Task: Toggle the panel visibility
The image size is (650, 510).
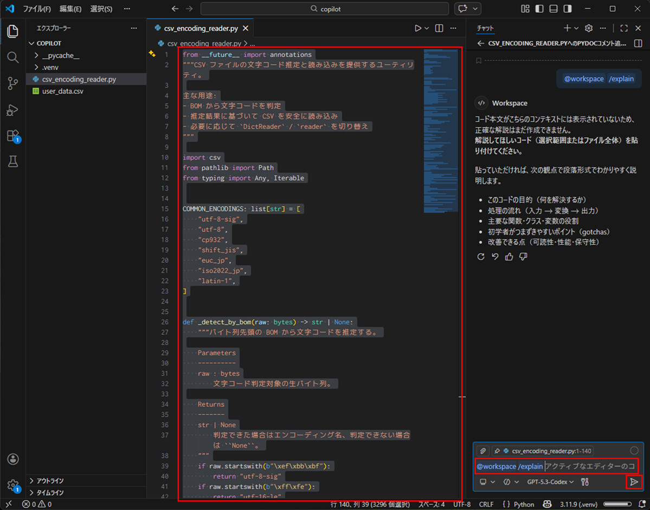Action: click(x=554, y=8)
